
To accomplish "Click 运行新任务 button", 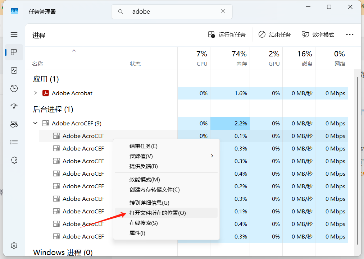I will tap(227, 35).
